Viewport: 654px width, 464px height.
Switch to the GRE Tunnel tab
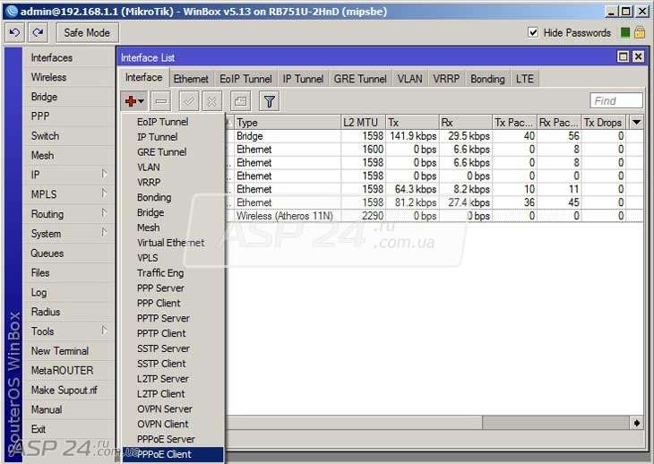click(x=360, y=79)
